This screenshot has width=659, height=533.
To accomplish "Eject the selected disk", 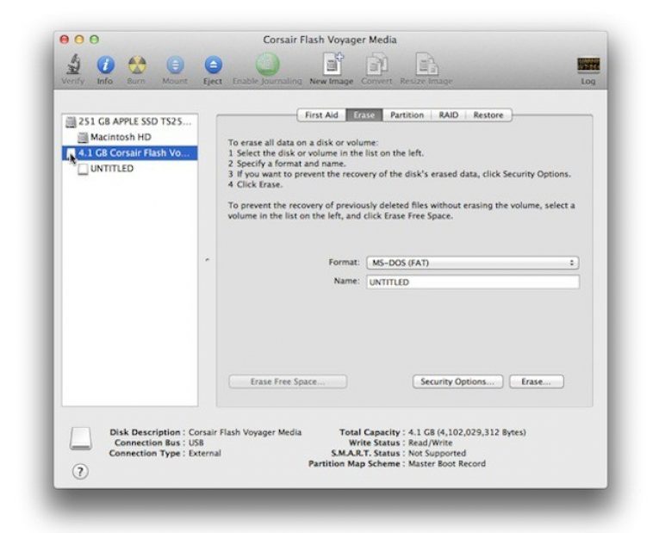I will pos(213,65).
